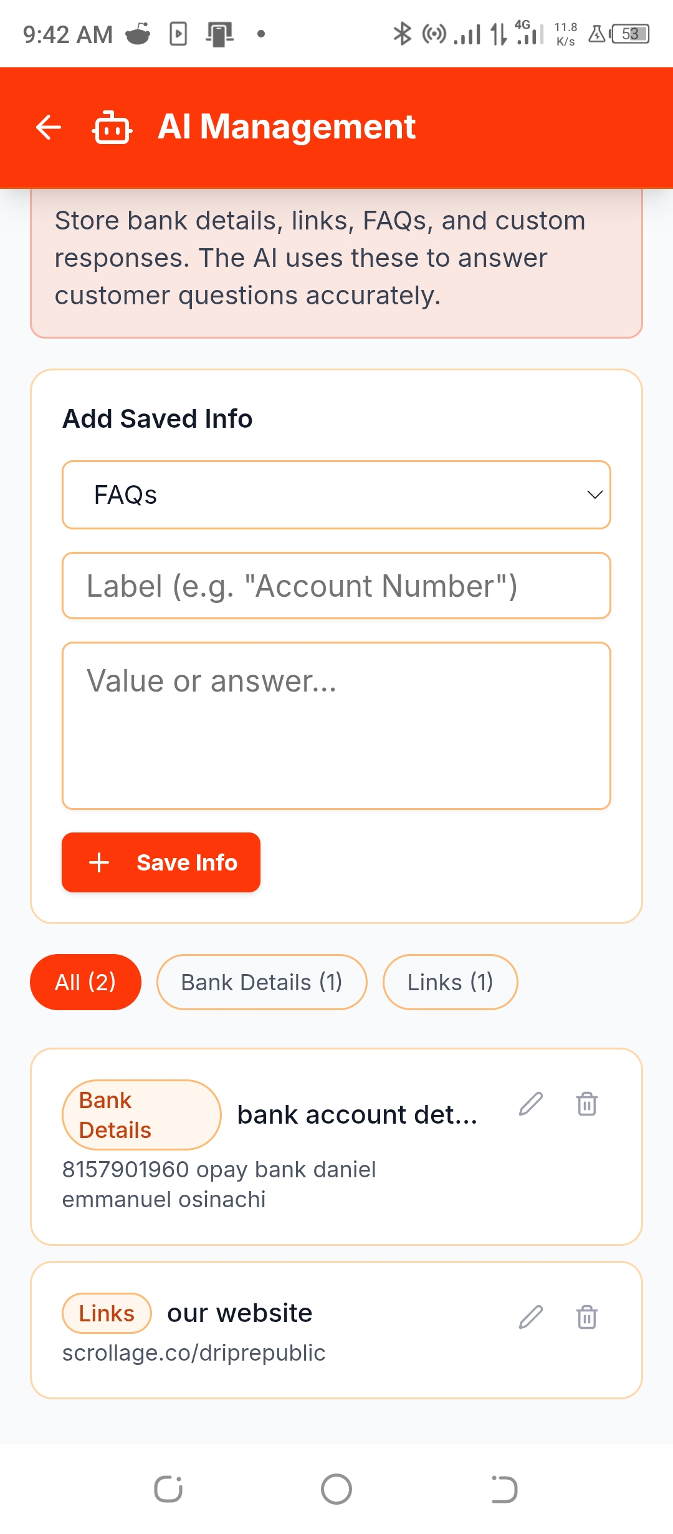Tap the Links tag on website entry
Viewport: 673px width, 1534px height.
point(107,1313)
